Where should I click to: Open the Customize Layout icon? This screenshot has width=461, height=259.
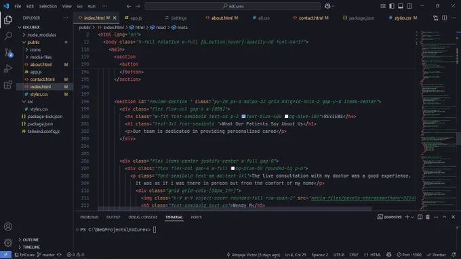(x=383, y=6)
